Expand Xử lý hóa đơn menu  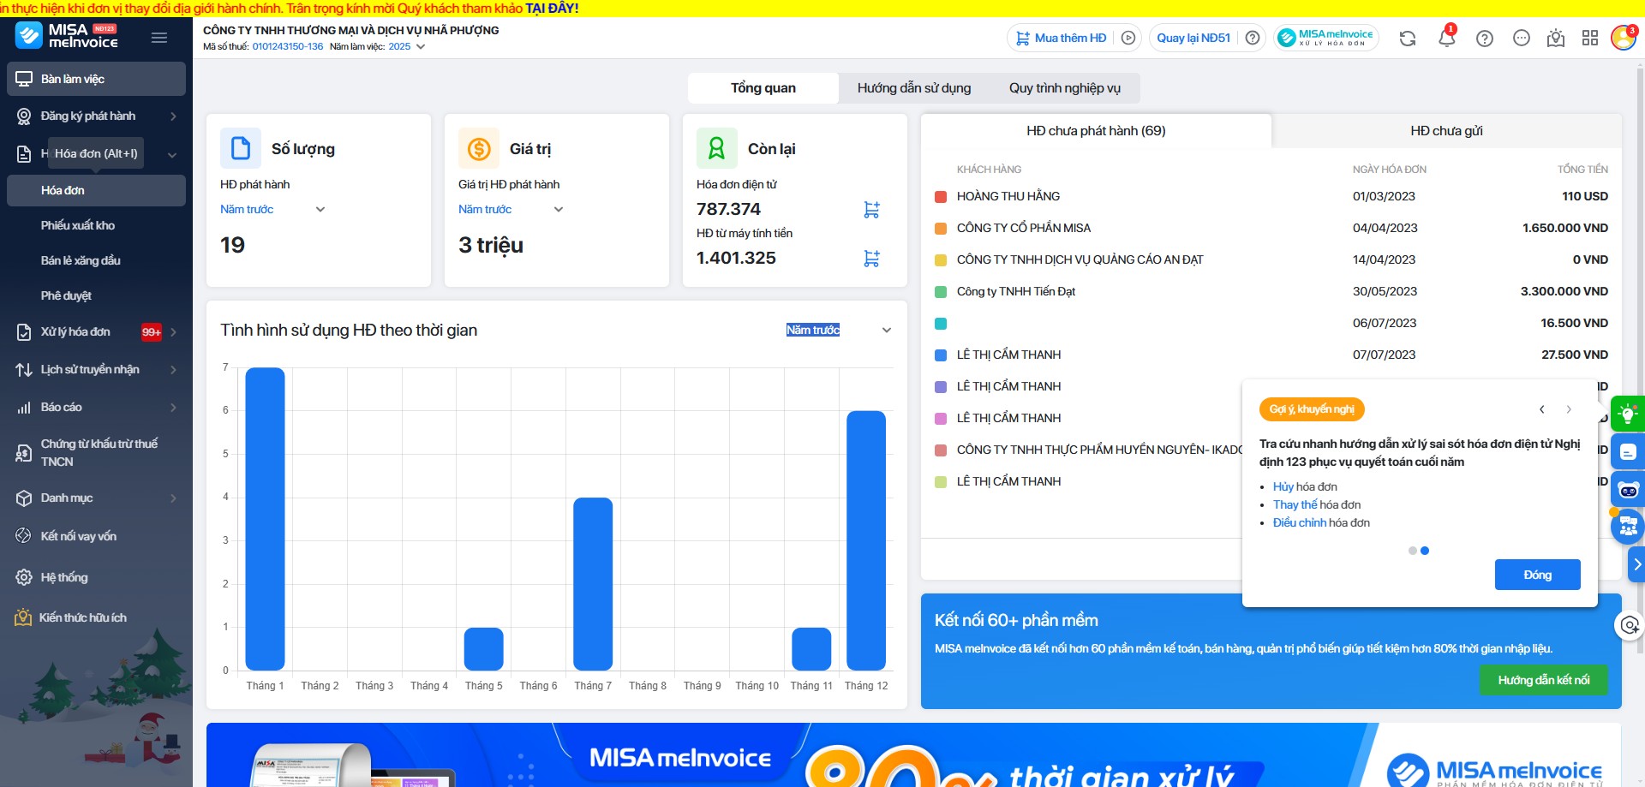coord(96,331)
